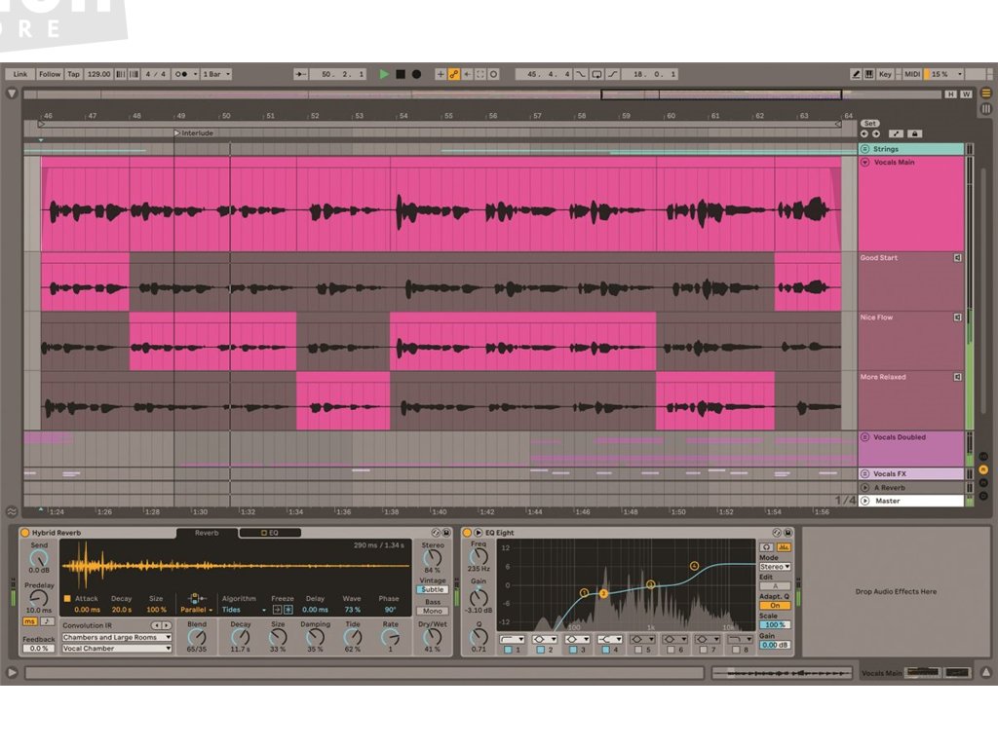This screenshot has width=998, height=748.
Task: Toggle the Hybrid Reverb device on/off
Action: pyautogui.click(x=24, y=533)
